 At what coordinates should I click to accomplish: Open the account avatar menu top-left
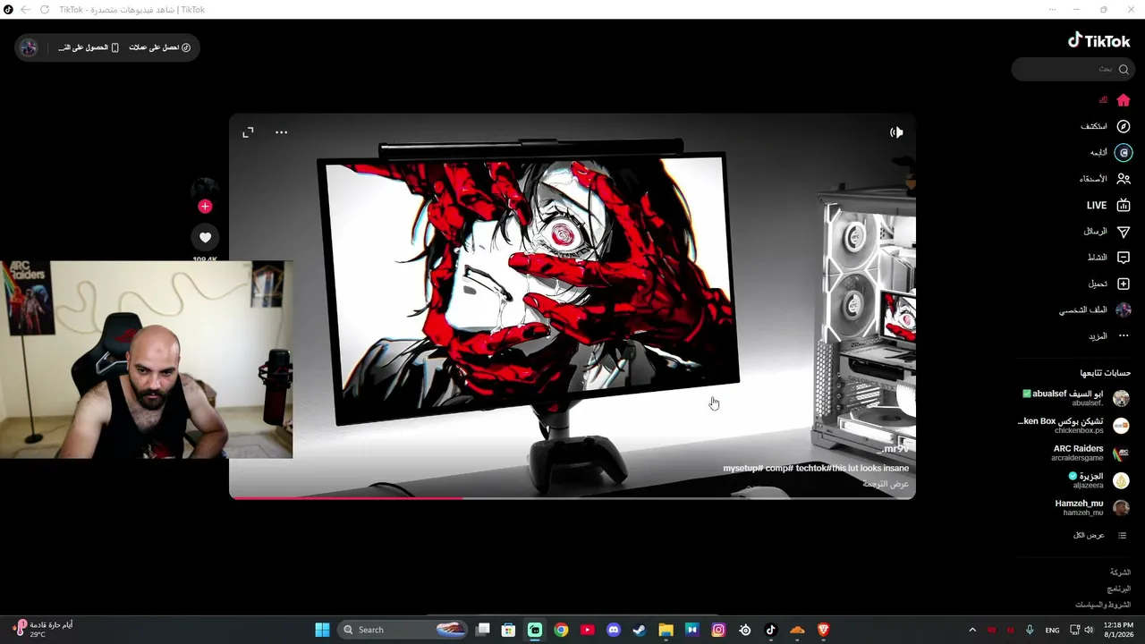[29, 47]
